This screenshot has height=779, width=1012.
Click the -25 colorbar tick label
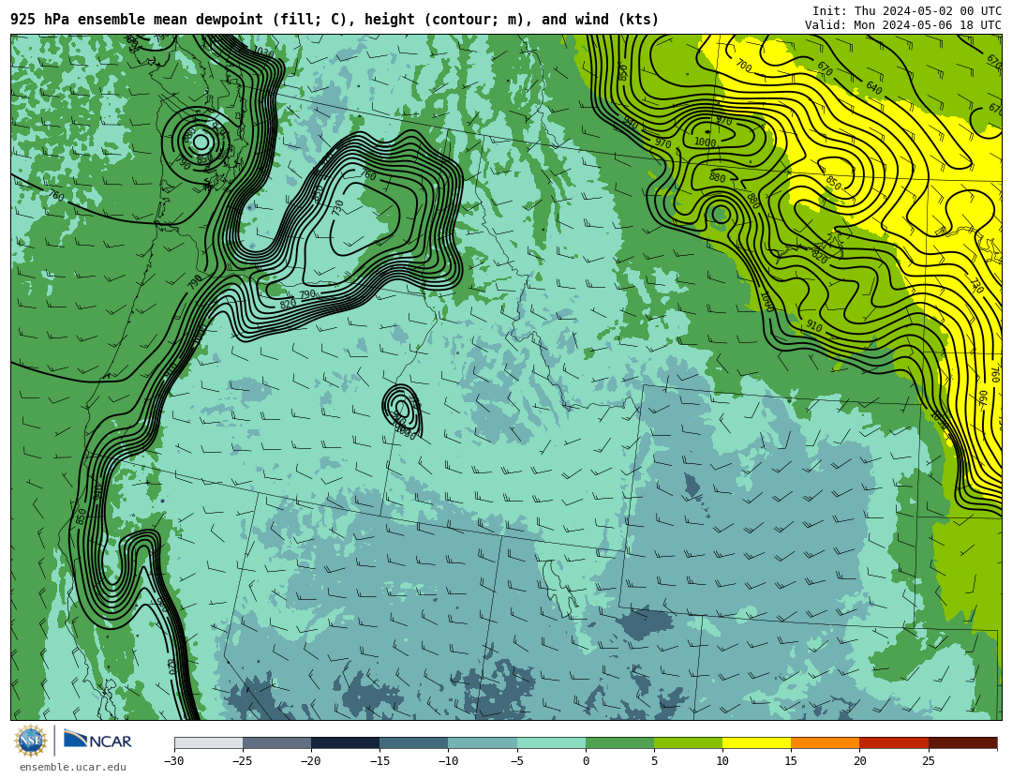243,761
